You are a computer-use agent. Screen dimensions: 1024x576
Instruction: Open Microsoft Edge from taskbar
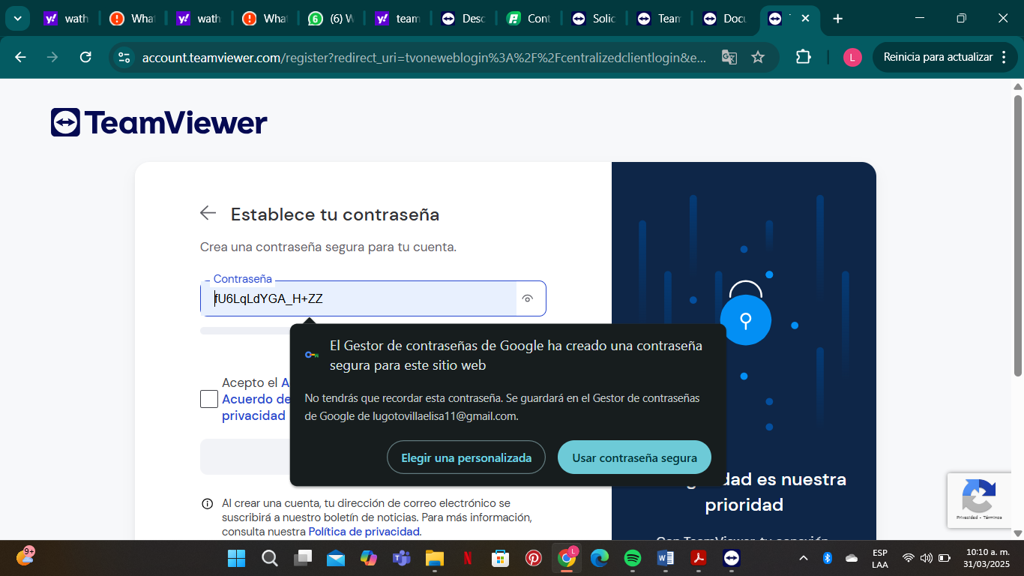[600, 558]
